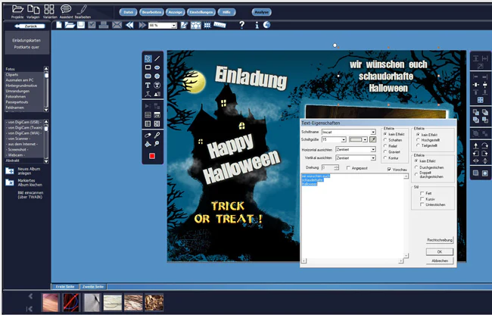Click the globe internet icon
Image resolution: width=492 pixels, height=315 pixels.
click(x=266, y=25)
